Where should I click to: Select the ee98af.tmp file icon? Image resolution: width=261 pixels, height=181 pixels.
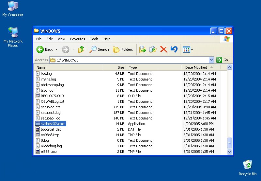(x=38, y=135)
